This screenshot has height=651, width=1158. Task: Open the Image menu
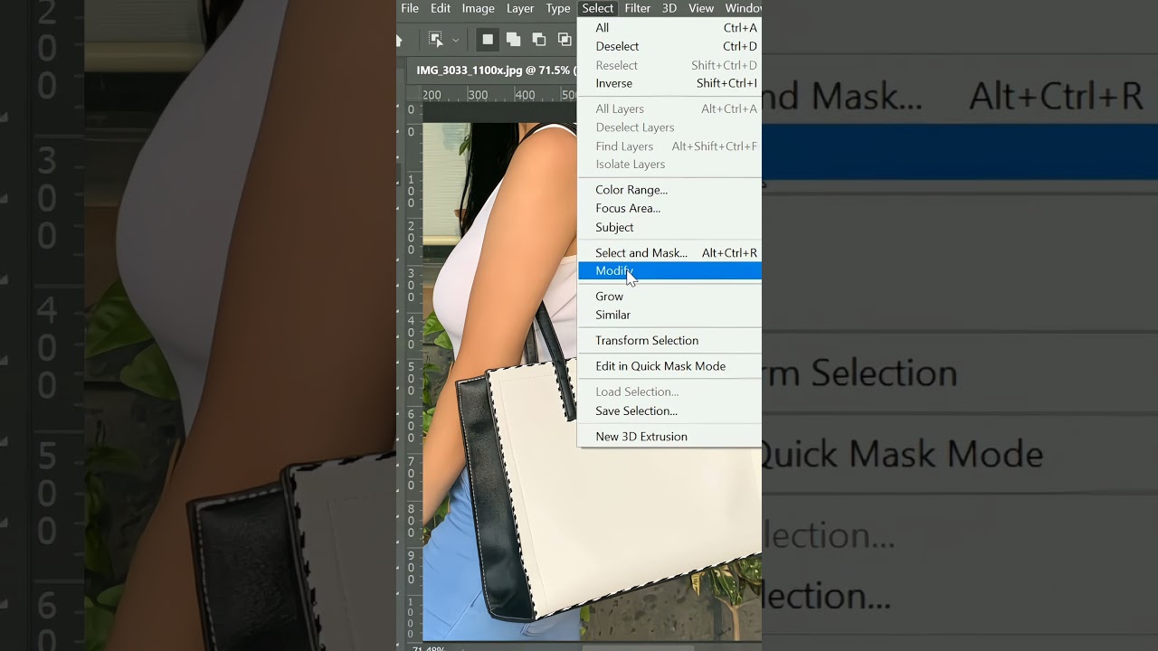(478, 8)
